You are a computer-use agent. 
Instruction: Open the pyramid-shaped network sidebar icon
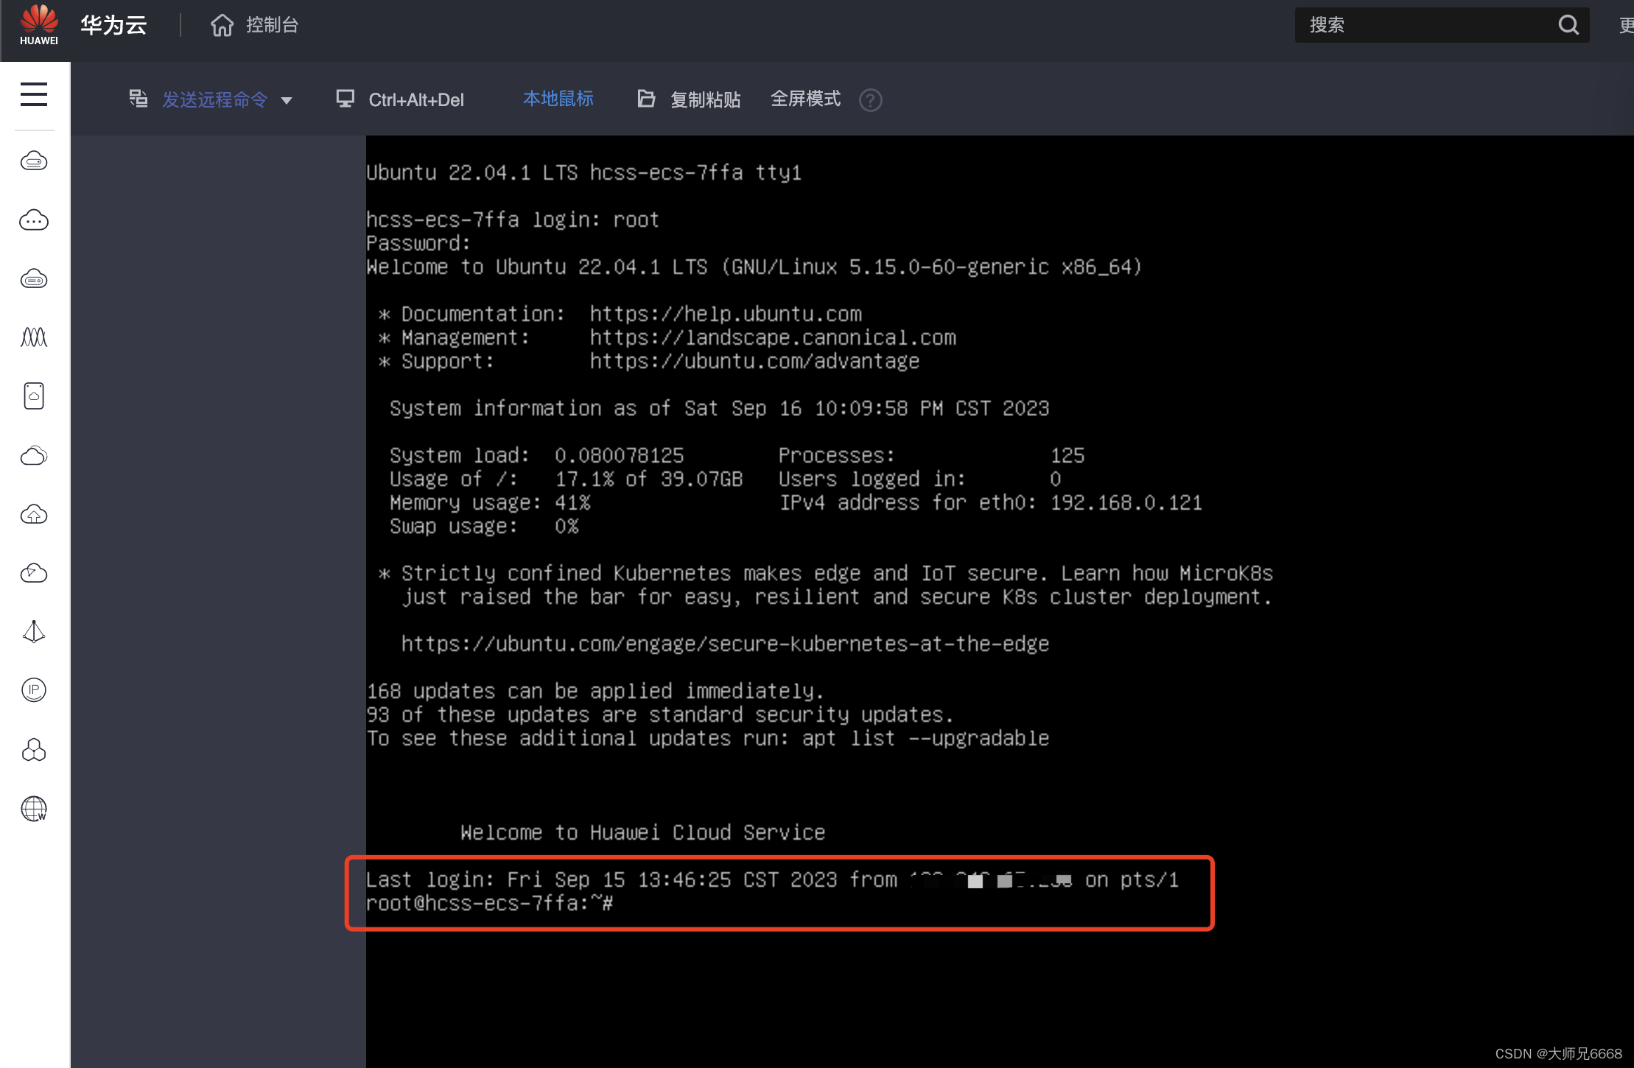click(34, 631)
